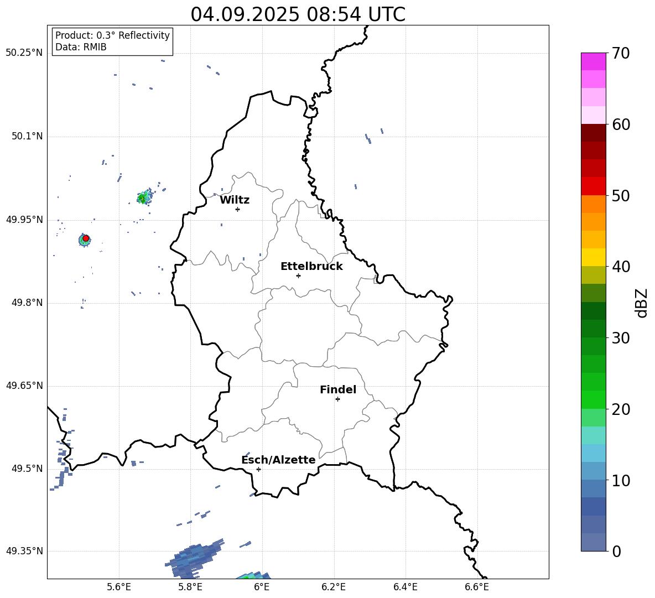Click the 04.09.2025 08:54 UTC title
The width and height of the screenshot is (655, 598).
click(298, 14)
